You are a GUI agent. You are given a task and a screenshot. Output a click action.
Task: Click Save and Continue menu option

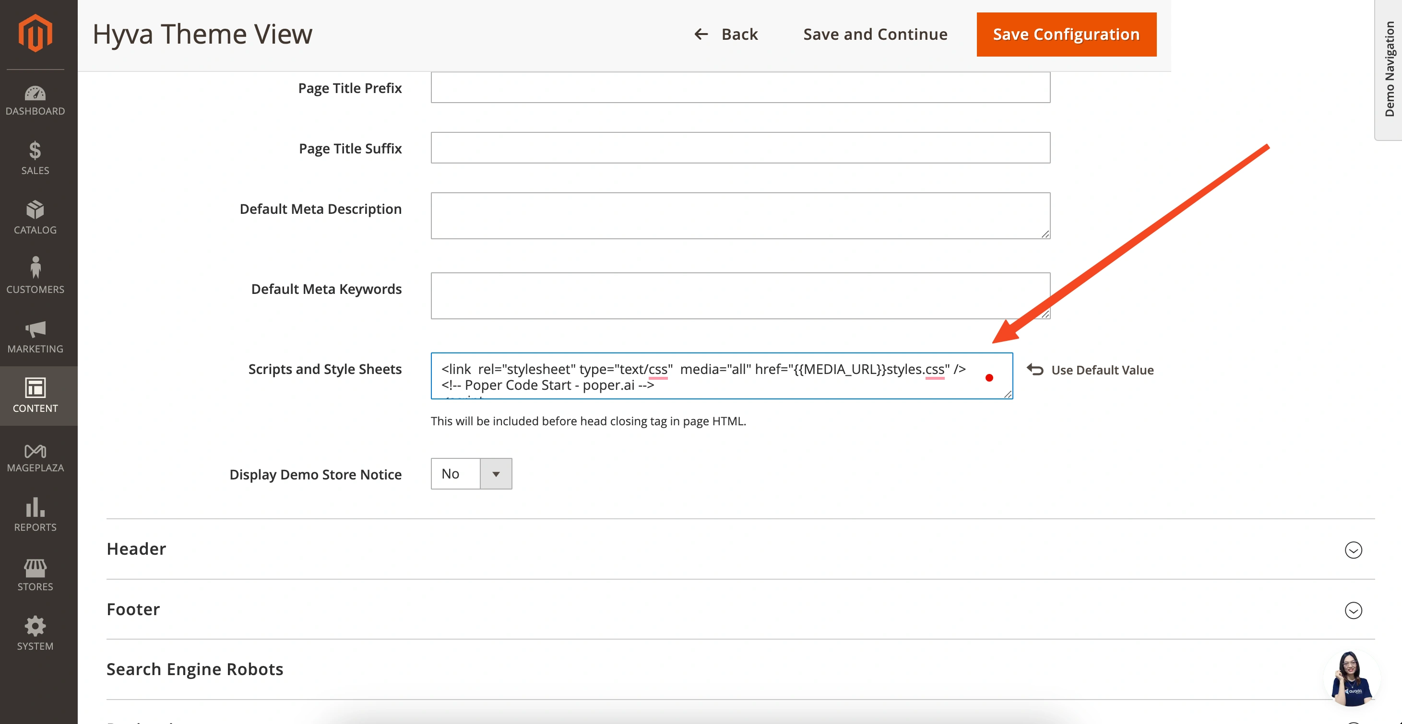[x=875, y=34]
